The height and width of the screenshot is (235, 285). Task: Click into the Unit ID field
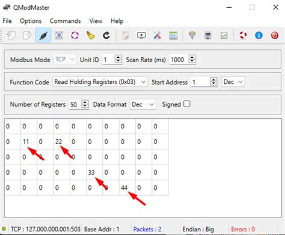(108, 60)
